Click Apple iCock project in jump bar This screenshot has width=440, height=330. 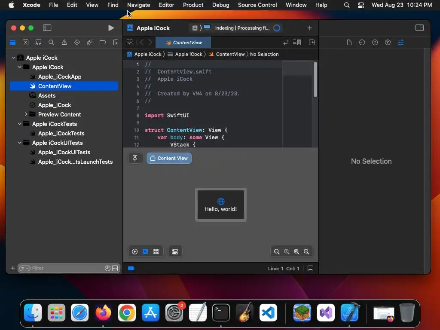144,54
